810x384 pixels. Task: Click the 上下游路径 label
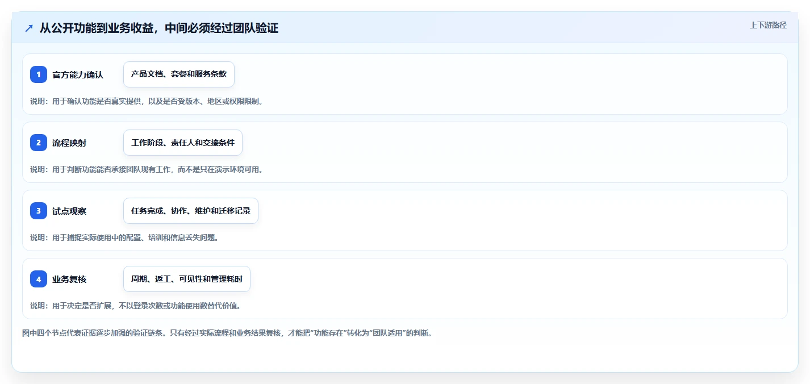click(x=768, y=25)
